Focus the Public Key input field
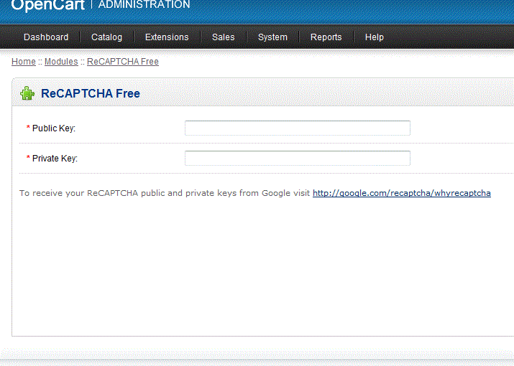 (x=297, y=128)
